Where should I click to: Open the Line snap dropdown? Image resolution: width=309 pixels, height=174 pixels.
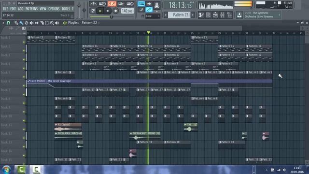point(153,16)
